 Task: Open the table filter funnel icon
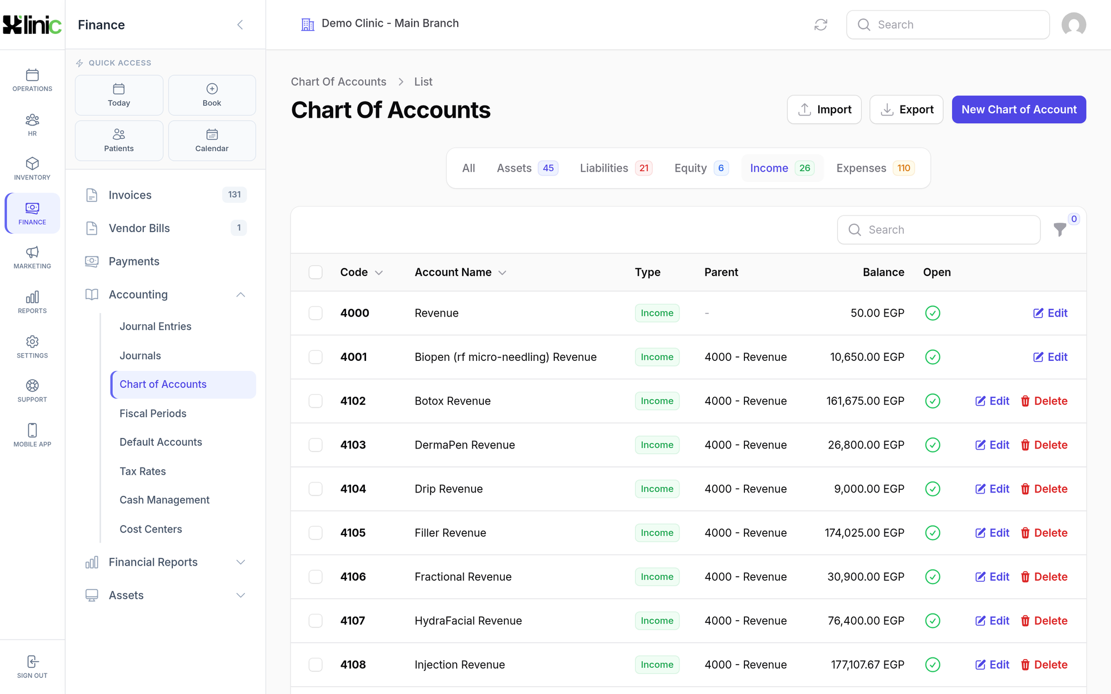pos(1060,229)
